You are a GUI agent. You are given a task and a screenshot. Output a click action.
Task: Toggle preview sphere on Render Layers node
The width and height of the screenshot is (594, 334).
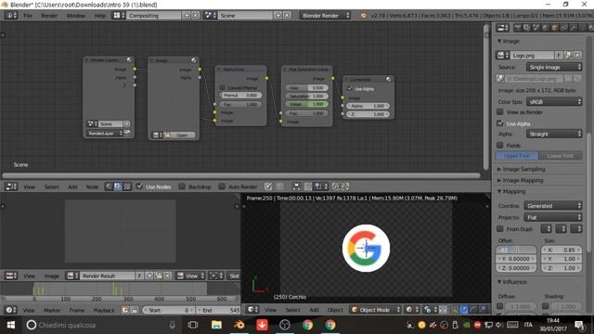pyautogui.click(x=129, y=59)
